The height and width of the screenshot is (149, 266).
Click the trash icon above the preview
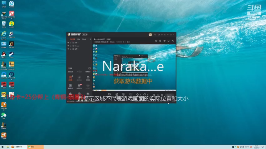pyautogui.click(x=156, y=41)
